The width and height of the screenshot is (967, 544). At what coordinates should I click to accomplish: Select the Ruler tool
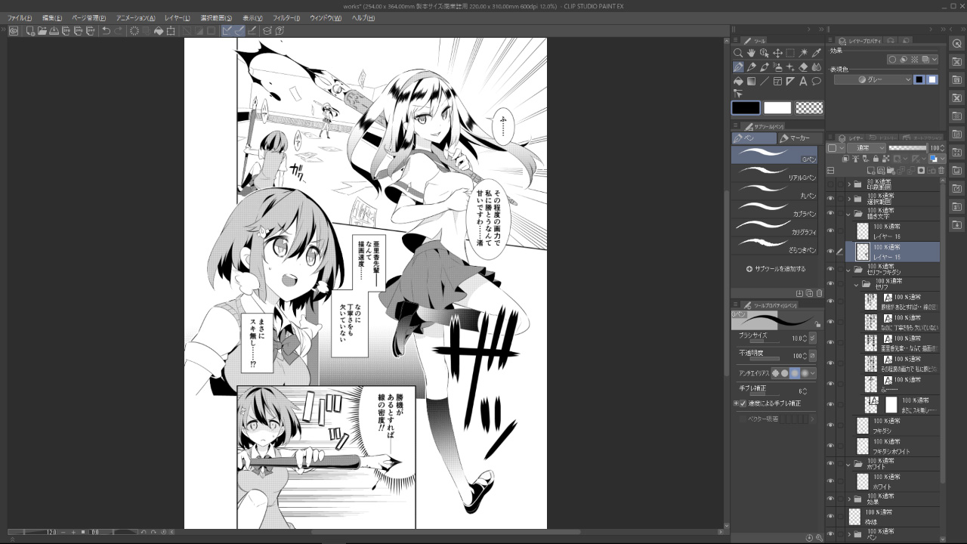[790, 81]
